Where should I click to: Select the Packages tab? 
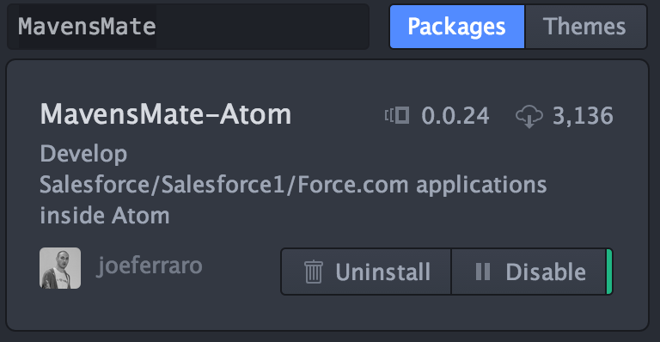pos(457,27)
